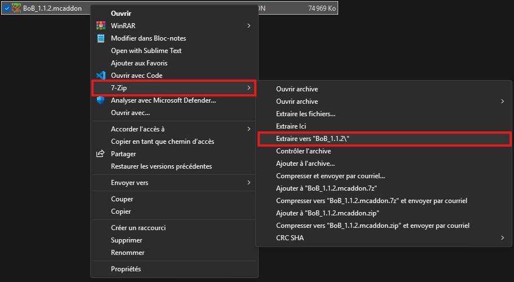This screenshot has height=282, width=514.
Task: Click the Microsoft Defender shield icon
Action: coord(101,100)
